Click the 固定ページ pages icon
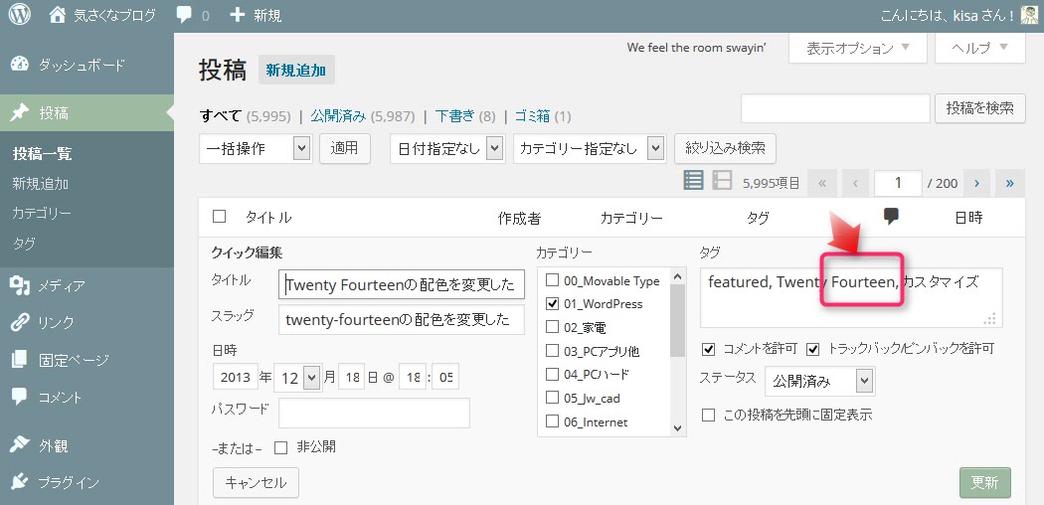Image resolution: width=1044 pixels, height=505 pixels. pos(20,360)
